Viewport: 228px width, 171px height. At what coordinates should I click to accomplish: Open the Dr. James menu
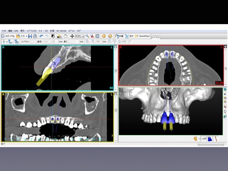pyautogui.click(x=61, y=31)
